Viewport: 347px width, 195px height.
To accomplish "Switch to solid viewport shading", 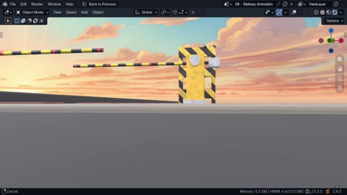I will pos(323,12).
